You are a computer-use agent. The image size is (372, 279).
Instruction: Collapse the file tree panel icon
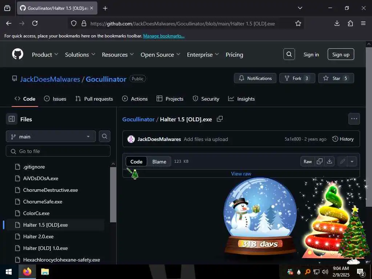[x=12, y=119]
